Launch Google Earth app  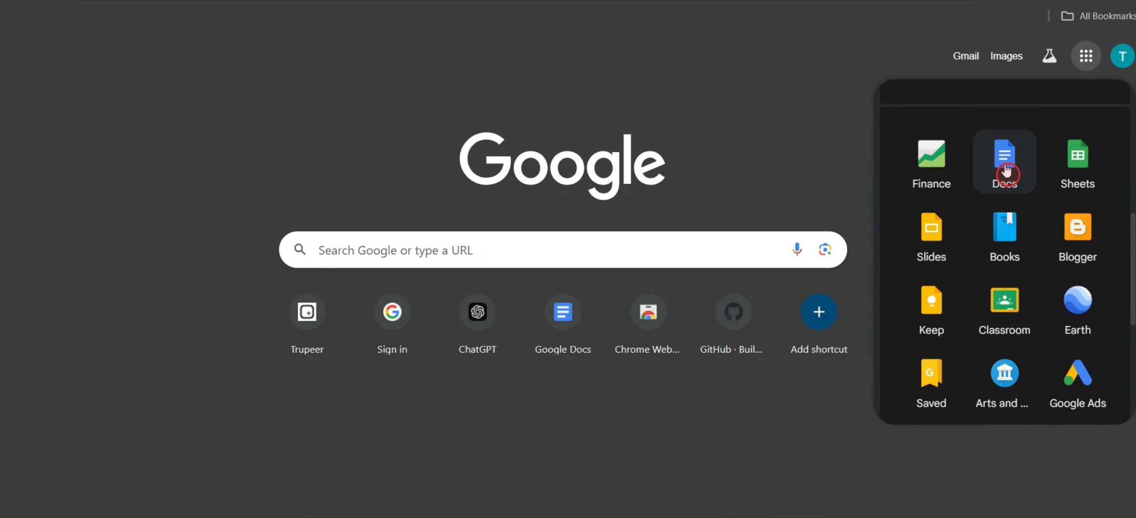pos(1077,309)
